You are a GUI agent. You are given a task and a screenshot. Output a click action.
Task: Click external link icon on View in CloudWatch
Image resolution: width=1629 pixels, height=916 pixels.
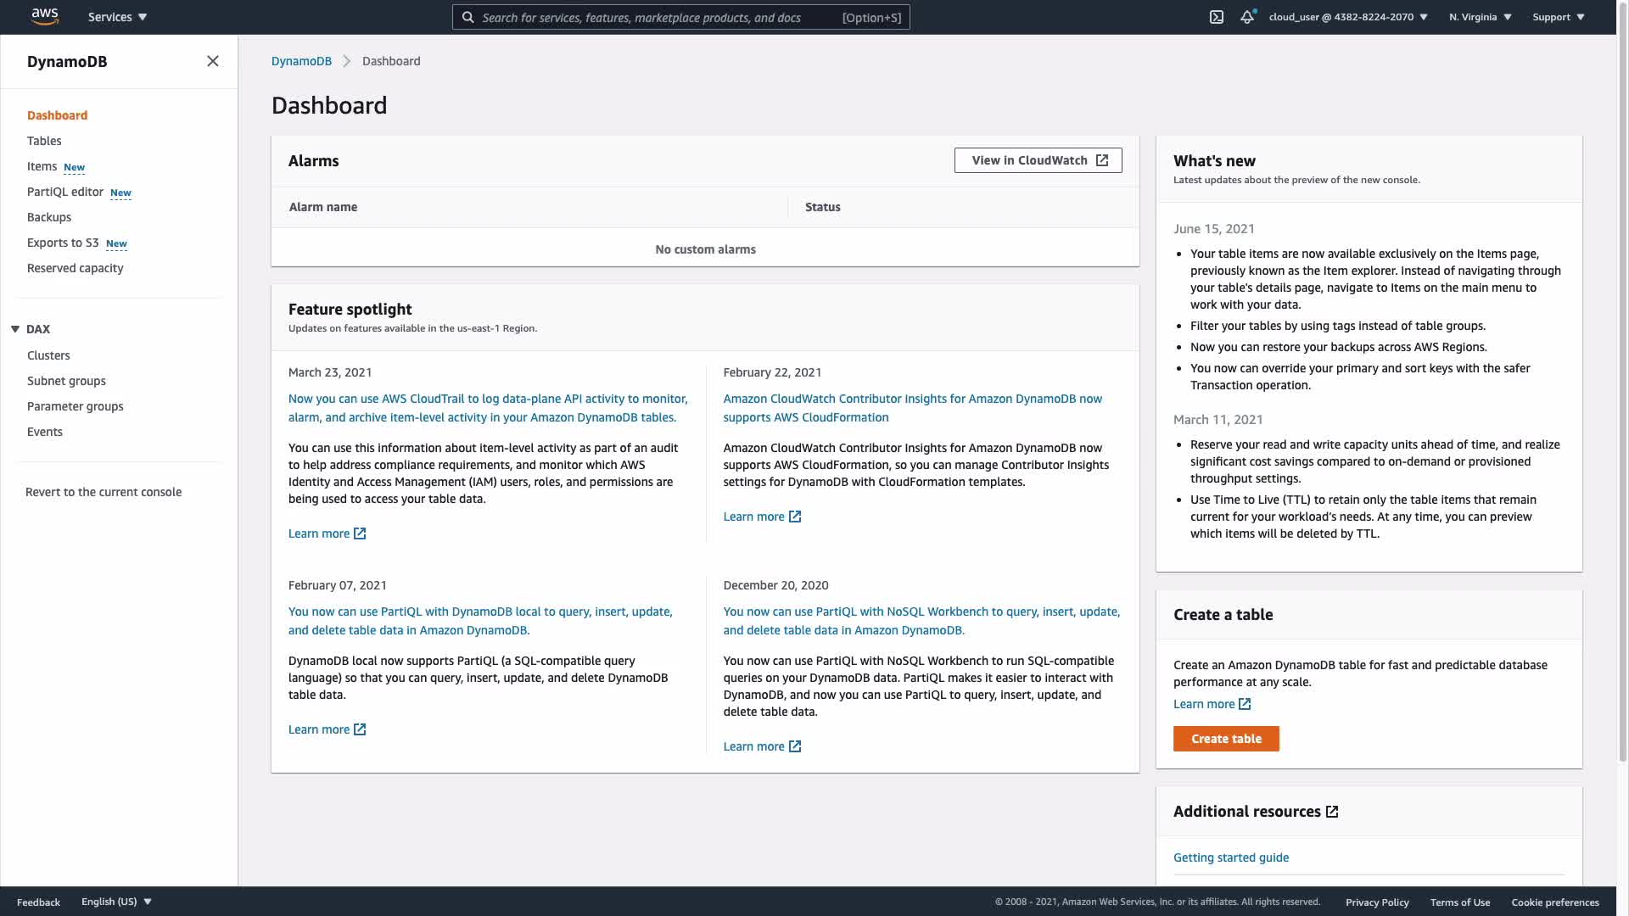click(x=1102, y=160)
